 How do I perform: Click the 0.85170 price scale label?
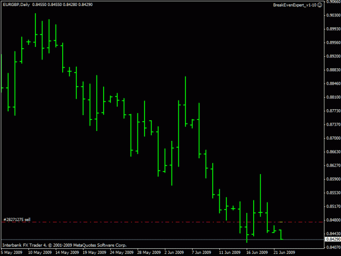[x=333, y=206]
